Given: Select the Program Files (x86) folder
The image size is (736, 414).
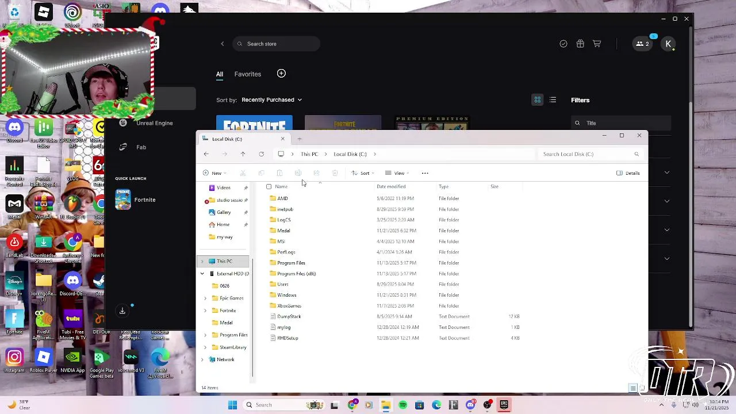Looking at the screenshot, I should click(296, 274).
